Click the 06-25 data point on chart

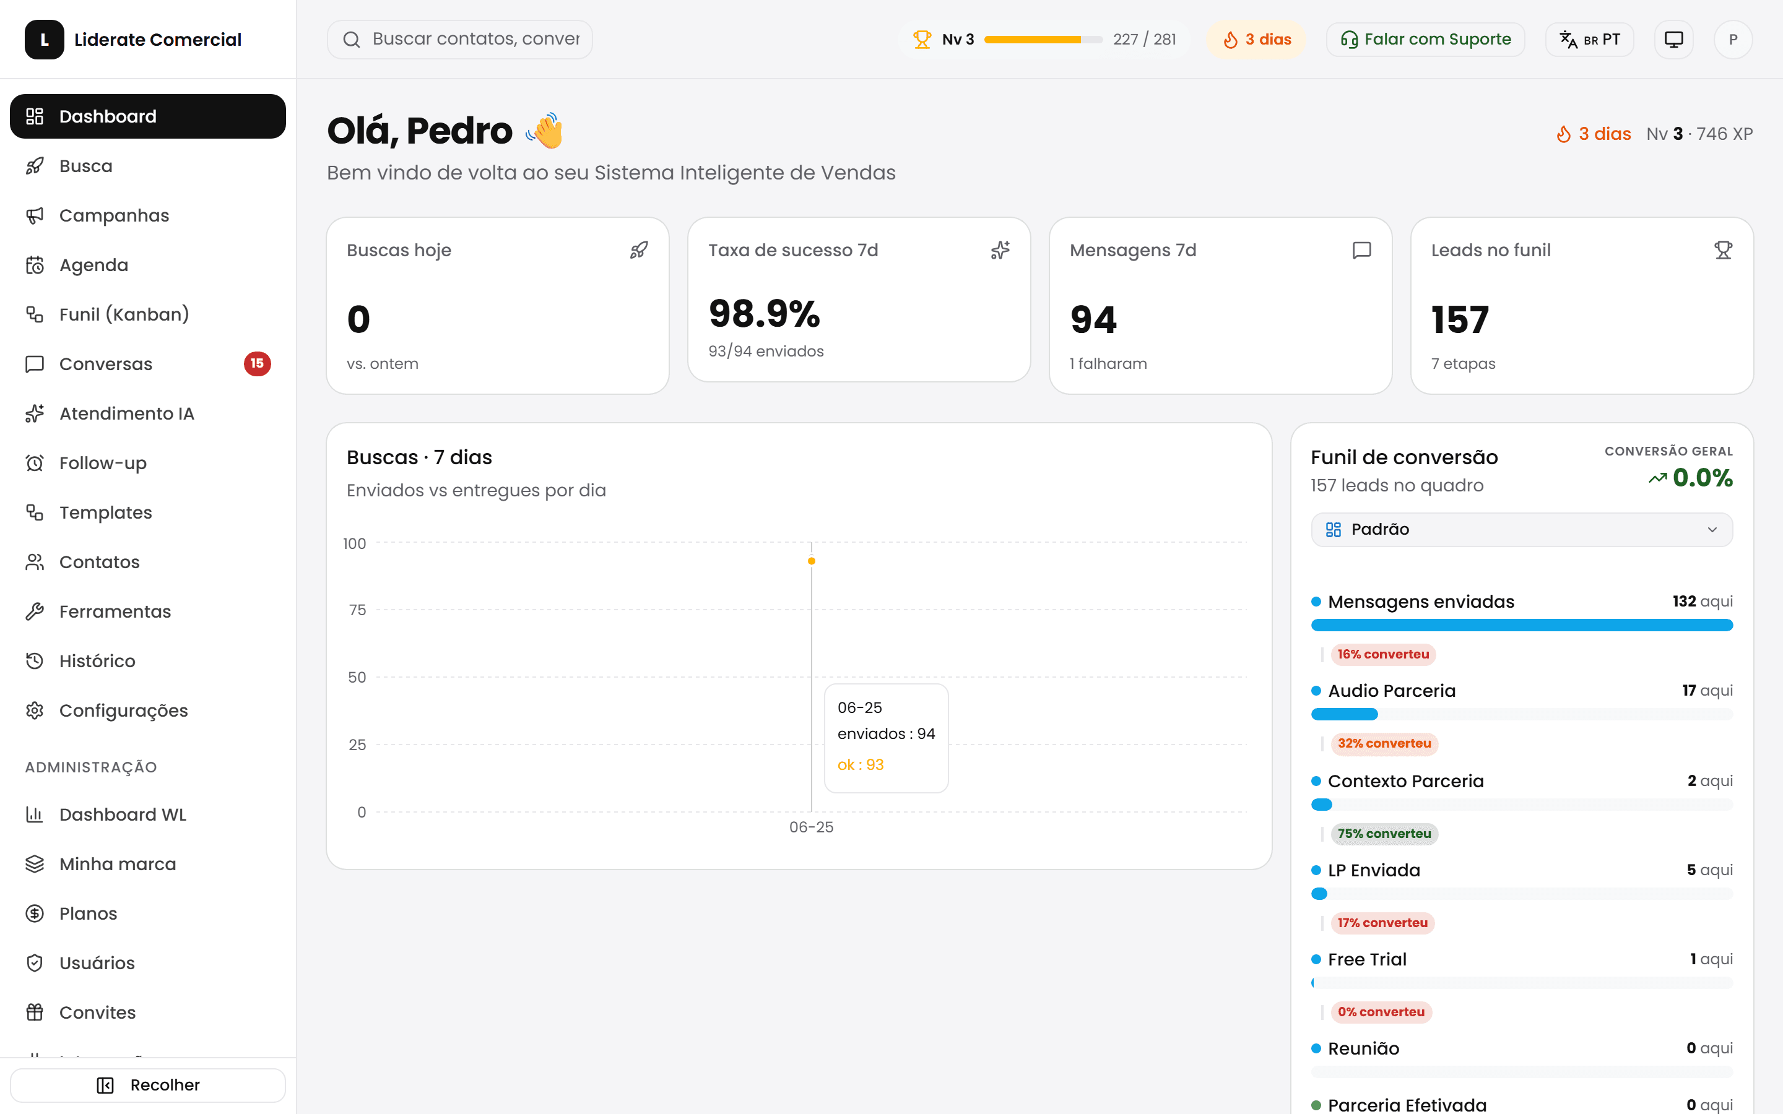click(811, 561)
